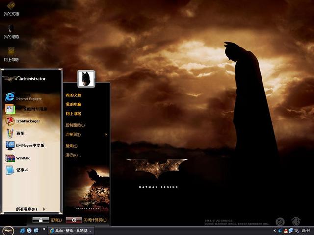Launch IconPackager from the pinned programs
This screenshot has width=314, height=235.
point(27,121)
